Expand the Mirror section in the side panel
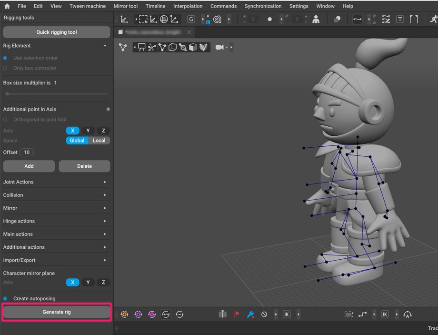 [56, 208]
